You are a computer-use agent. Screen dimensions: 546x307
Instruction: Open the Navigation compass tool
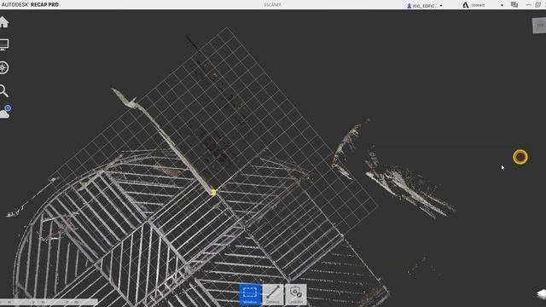[3, 67]
